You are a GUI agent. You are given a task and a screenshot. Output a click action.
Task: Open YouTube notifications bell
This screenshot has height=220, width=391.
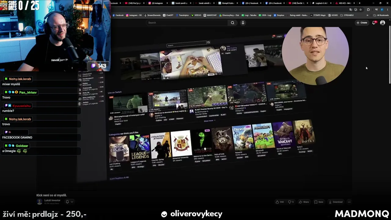tap(374, 23)
